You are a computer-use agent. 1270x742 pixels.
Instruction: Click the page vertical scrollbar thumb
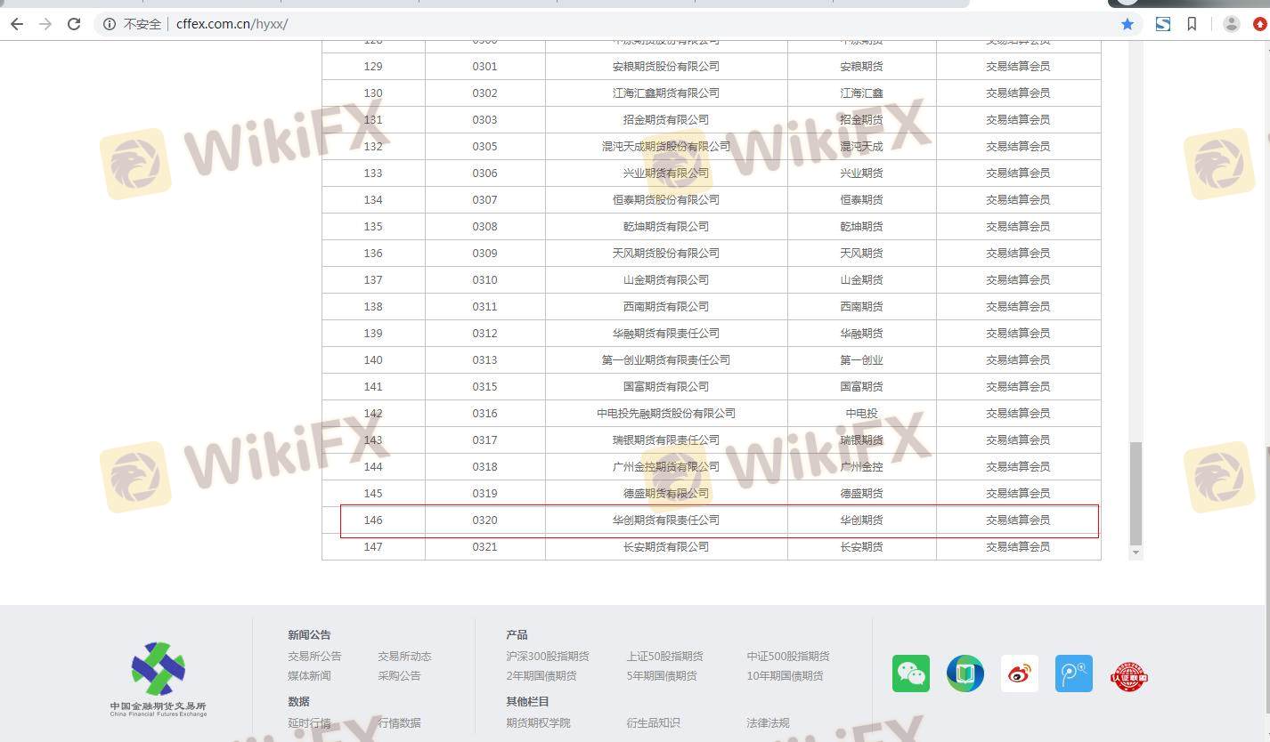click(1136, 493)
